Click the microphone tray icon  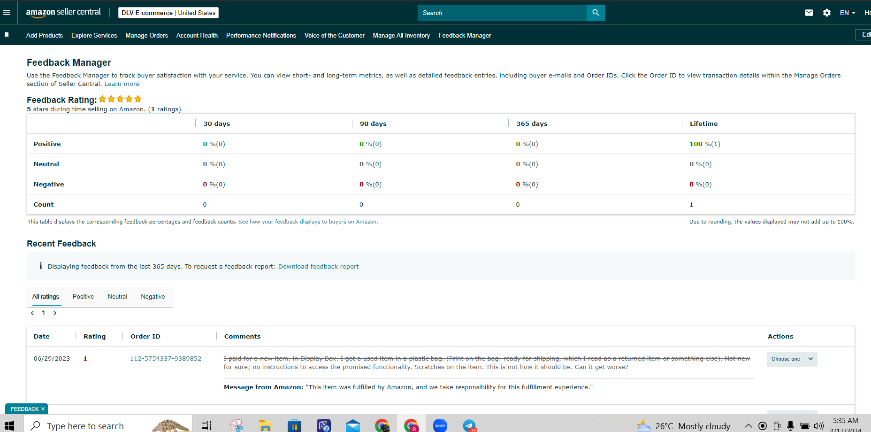click(x=791, y=426)
